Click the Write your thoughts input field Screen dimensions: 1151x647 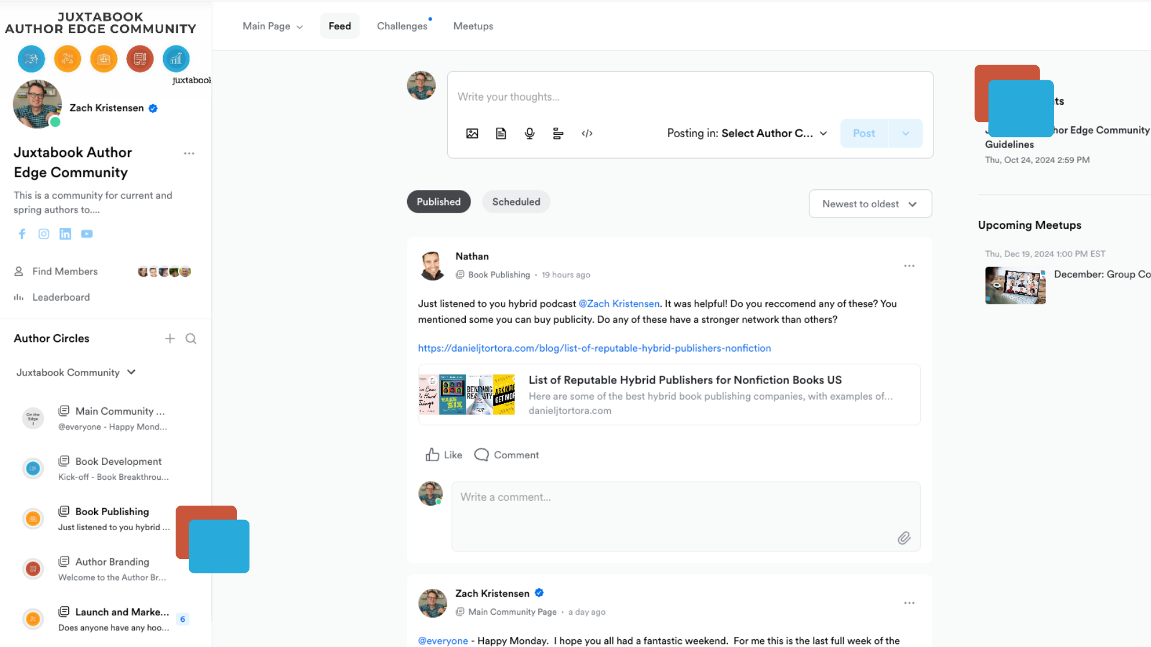tap(689, 97)
